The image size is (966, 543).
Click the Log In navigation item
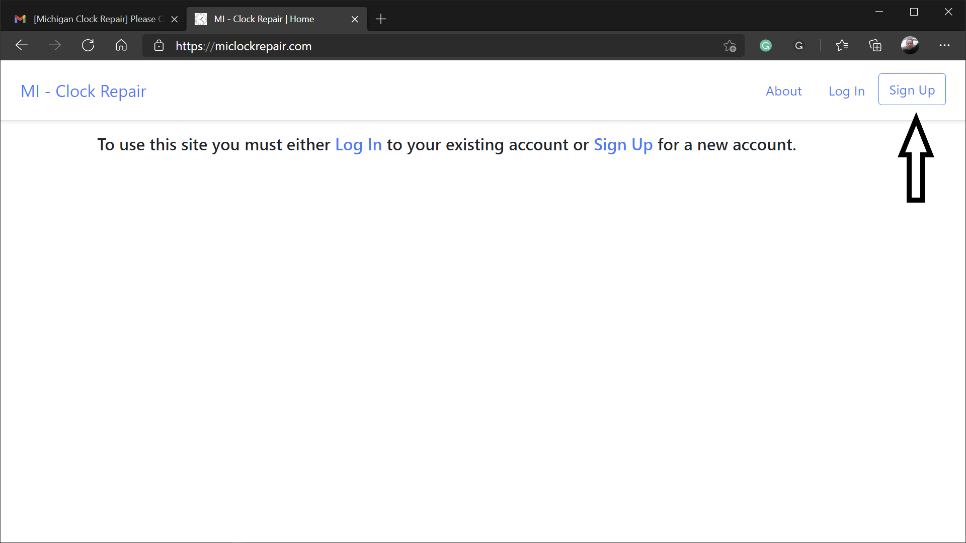point(847,89)
